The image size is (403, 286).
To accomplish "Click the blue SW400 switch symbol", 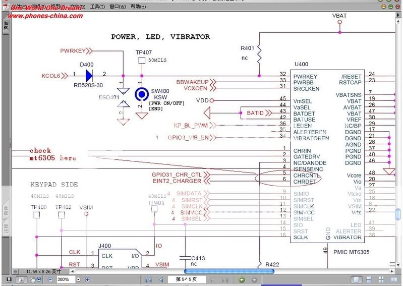I will (142, 94).
